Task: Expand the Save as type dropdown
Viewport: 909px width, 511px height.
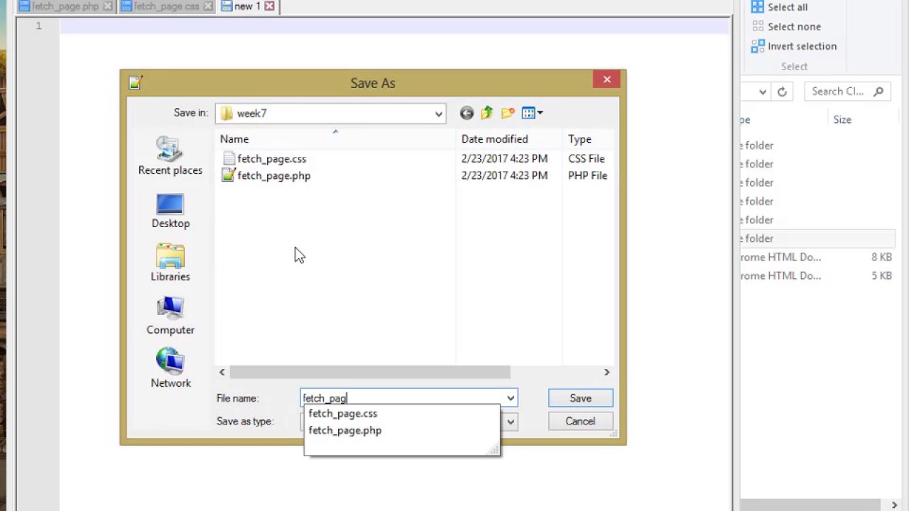Action: pos(511,422)
